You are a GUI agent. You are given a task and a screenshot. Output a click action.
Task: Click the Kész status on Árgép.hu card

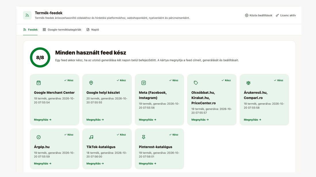pyautogui.click(x=69, y=135)
